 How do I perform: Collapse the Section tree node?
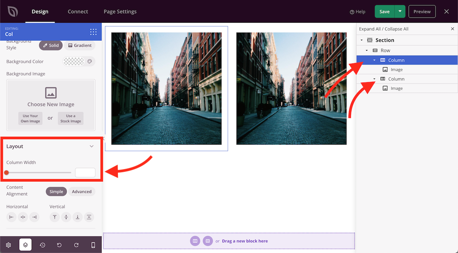(x=362, y=40)
